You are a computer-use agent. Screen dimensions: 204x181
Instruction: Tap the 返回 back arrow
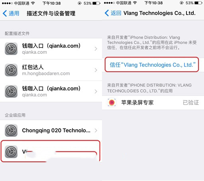coord(107,13)
